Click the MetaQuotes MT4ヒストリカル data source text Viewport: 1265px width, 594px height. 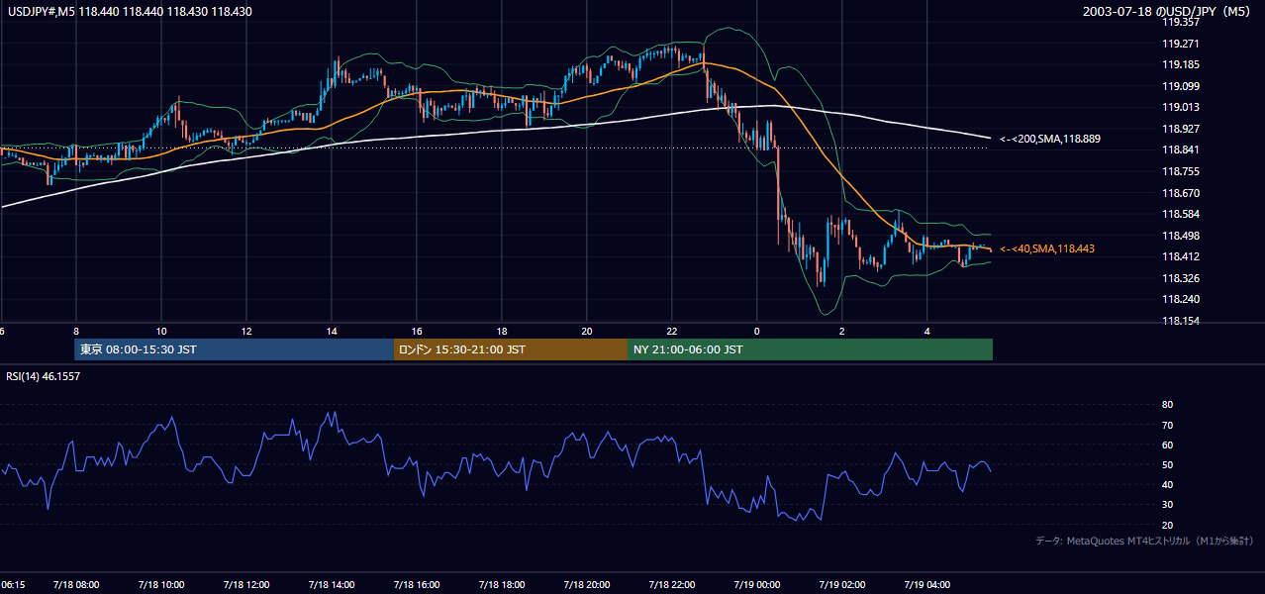[x=1145, y=541]
